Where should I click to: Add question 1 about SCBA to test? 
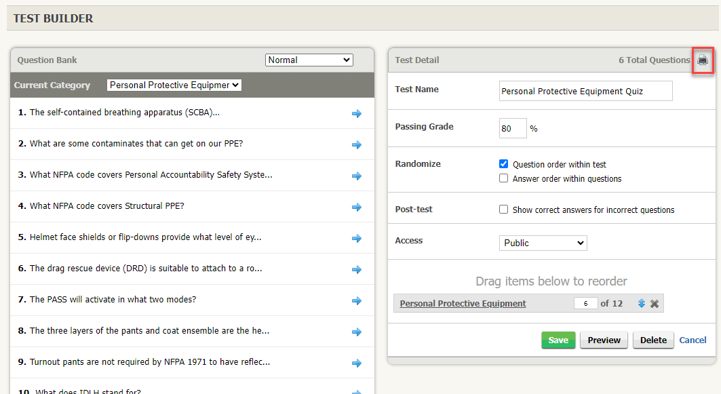click(x=357, y=114)
